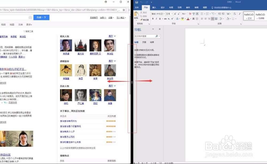The image size is (267, 164).
Task: Decrease font size with the smaller A icon
Action: tap(179, 14)
